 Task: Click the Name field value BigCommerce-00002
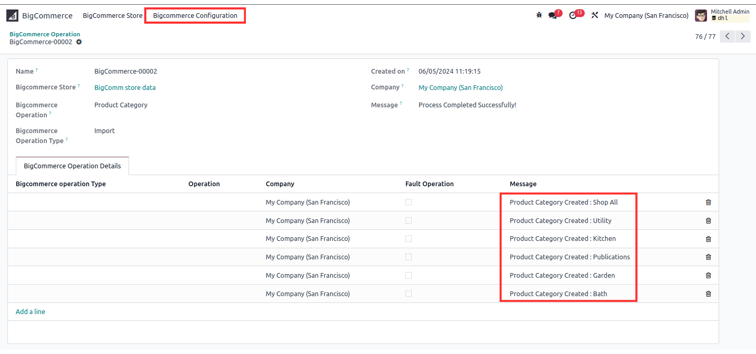pyautogui.click(x=126, y=72)
